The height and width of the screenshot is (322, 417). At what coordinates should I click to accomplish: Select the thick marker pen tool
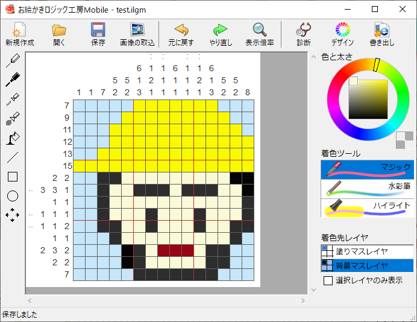pos(13,80)
